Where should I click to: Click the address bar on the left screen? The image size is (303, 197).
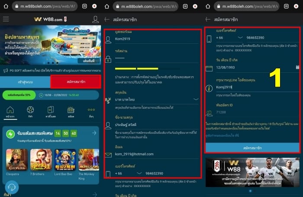45,6
